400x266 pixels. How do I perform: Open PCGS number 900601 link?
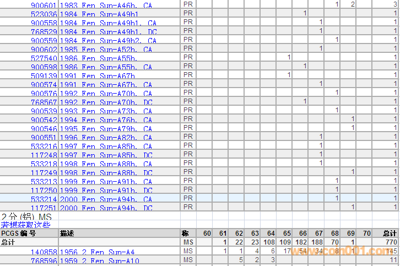44,5
